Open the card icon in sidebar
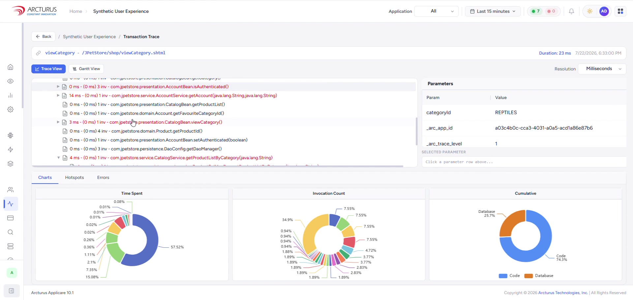 (x=11, y=218)
